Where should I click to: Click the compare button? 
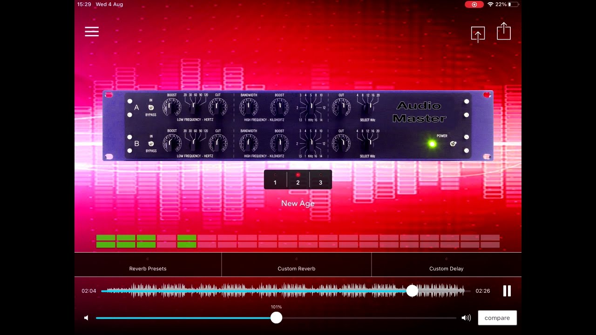pyautogui.click(x=497, y=318)
